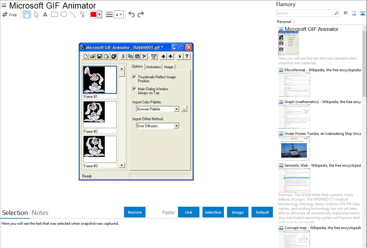Delete the frame with the X icon

144,56
